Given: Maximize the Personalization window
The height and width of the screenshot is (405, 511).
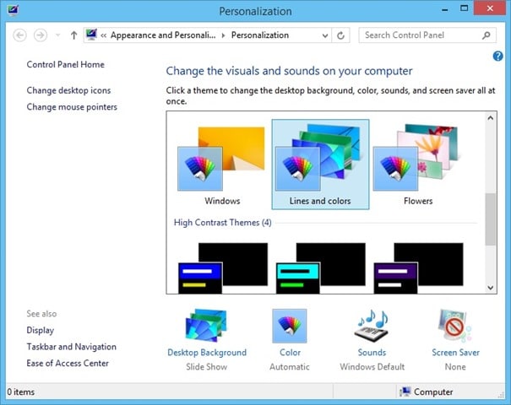Looking at the screenshot, I should coord(464,8).
